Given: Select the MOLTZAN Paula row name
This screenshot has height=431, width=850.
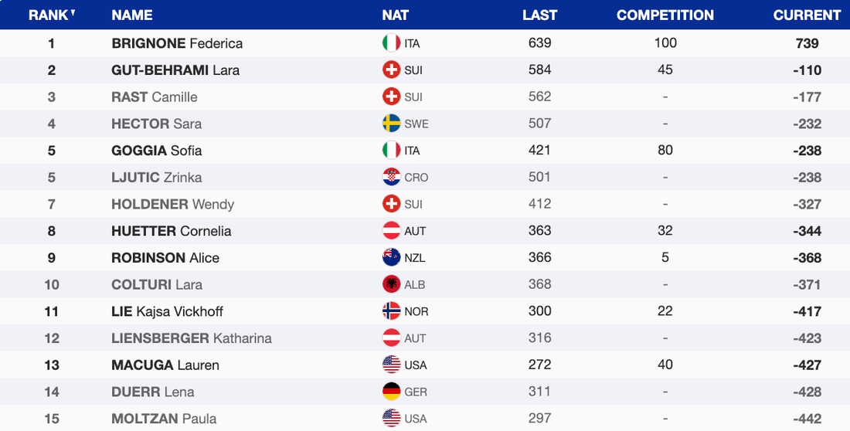Looking at the screenshot, I should [164, 419].
